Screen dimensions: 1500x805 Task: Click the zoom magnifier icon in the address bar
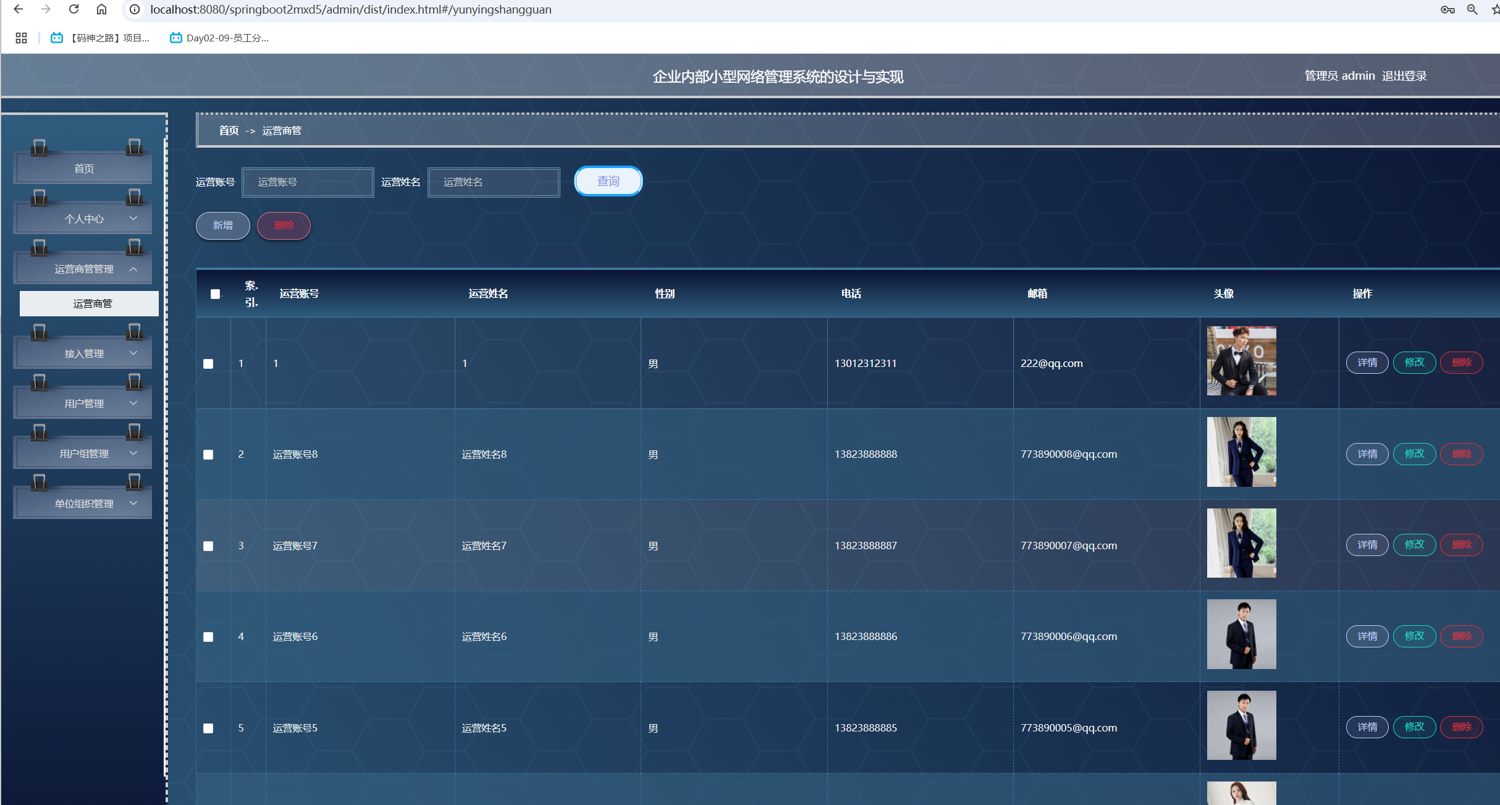click(x=1473, y=9)
